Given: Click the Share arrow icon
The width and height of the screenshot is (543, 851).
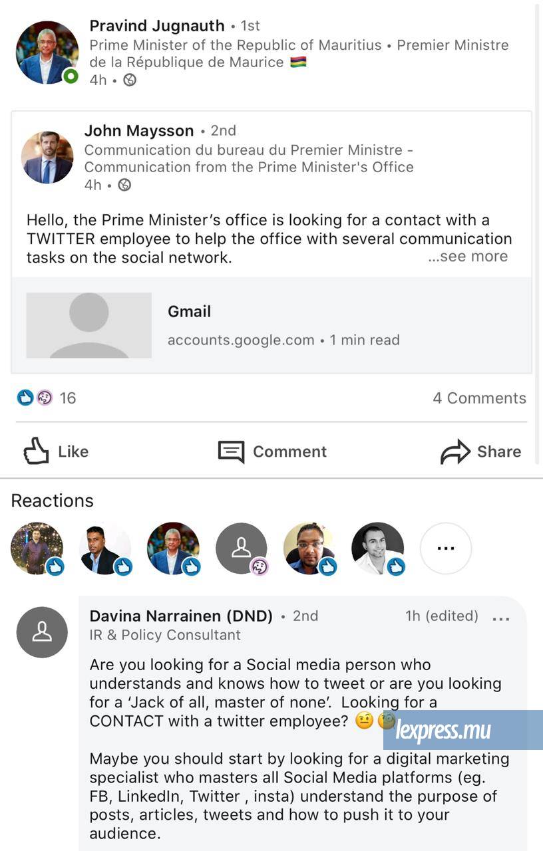Looking at the screenshot, I should [x=455, y=452].
